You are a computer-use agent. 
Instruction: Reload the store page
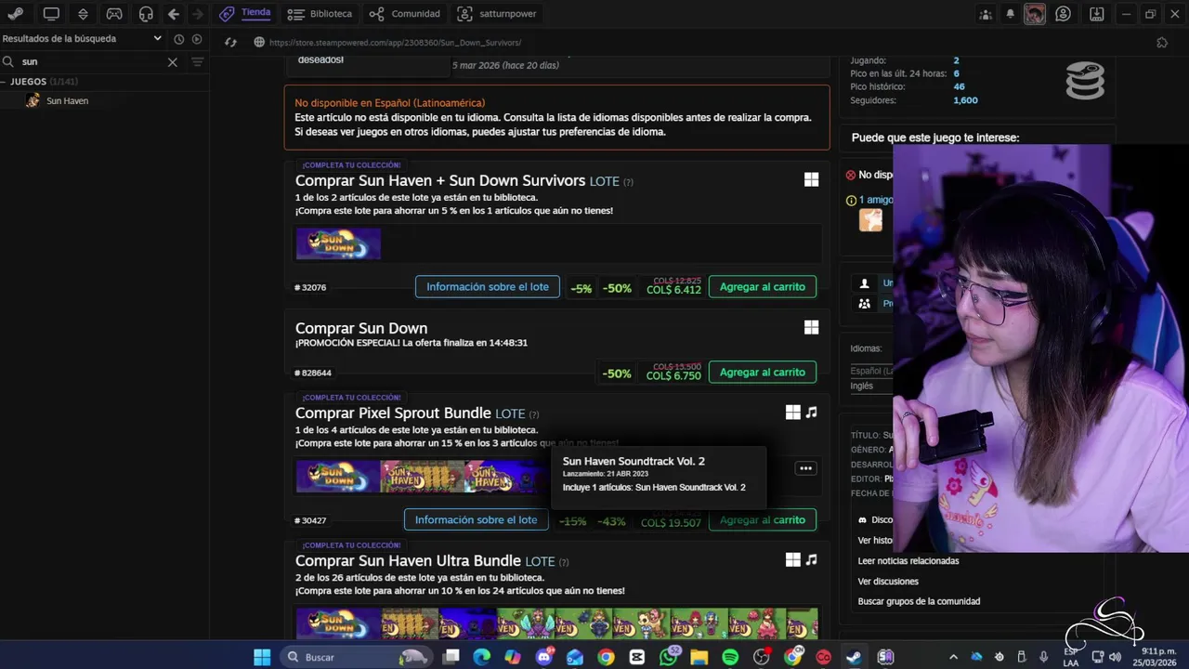[x=231, y=42]
